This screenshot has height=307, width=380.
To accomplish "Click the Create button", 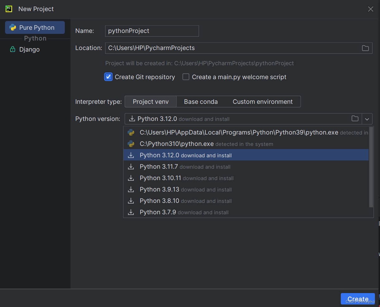I will (x=358, y=299).
